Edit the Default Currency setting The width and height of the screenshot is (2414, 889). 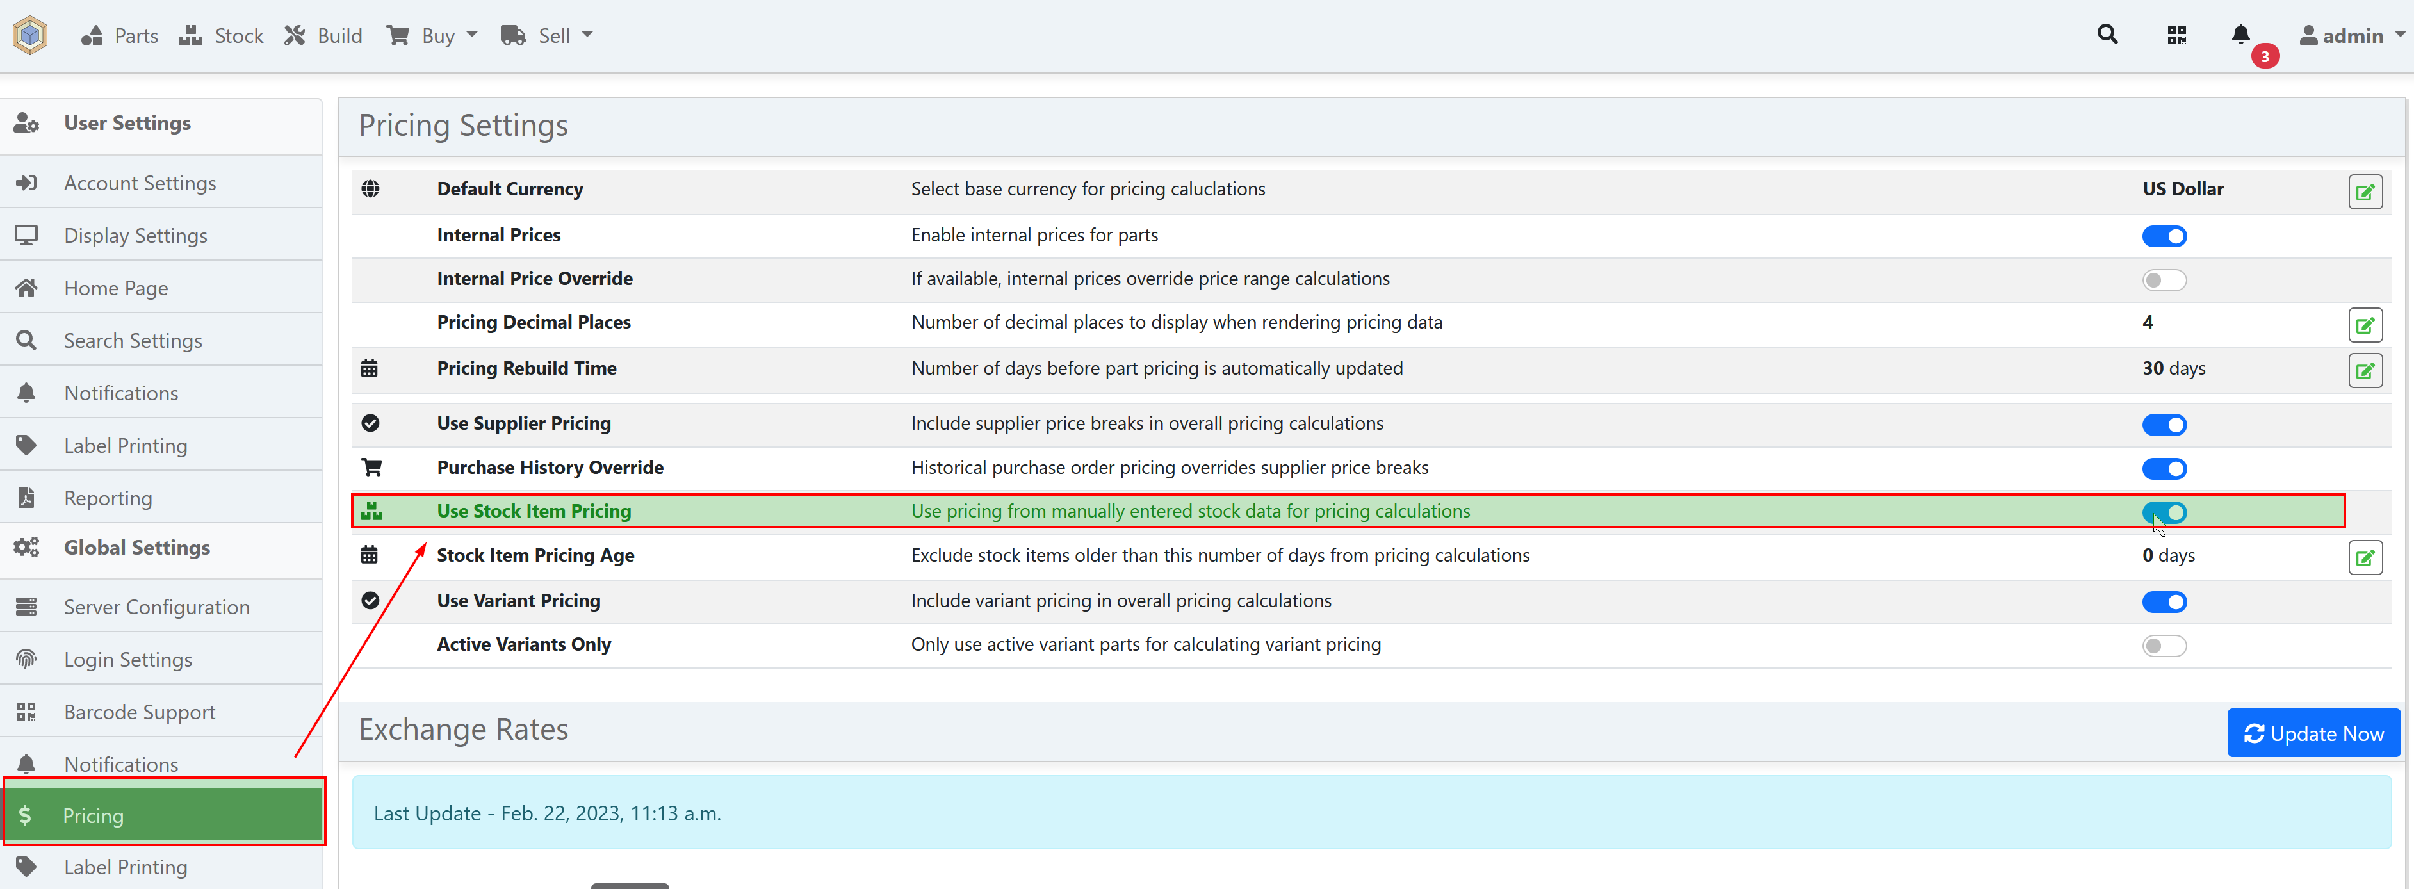pos(2365,191)
